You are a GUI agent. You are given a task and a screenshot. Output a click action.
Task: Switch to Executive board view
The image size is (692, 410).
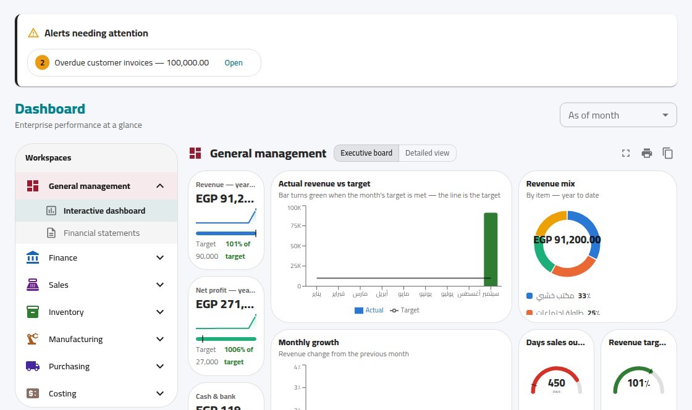(x=366, y=153)
